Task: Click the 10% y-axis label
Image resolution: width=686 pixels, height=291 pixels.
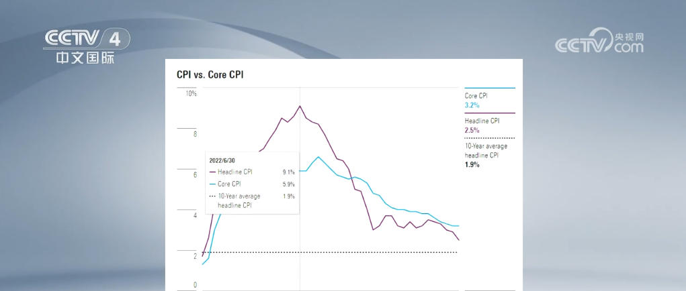Action: (x=191, y=93)
